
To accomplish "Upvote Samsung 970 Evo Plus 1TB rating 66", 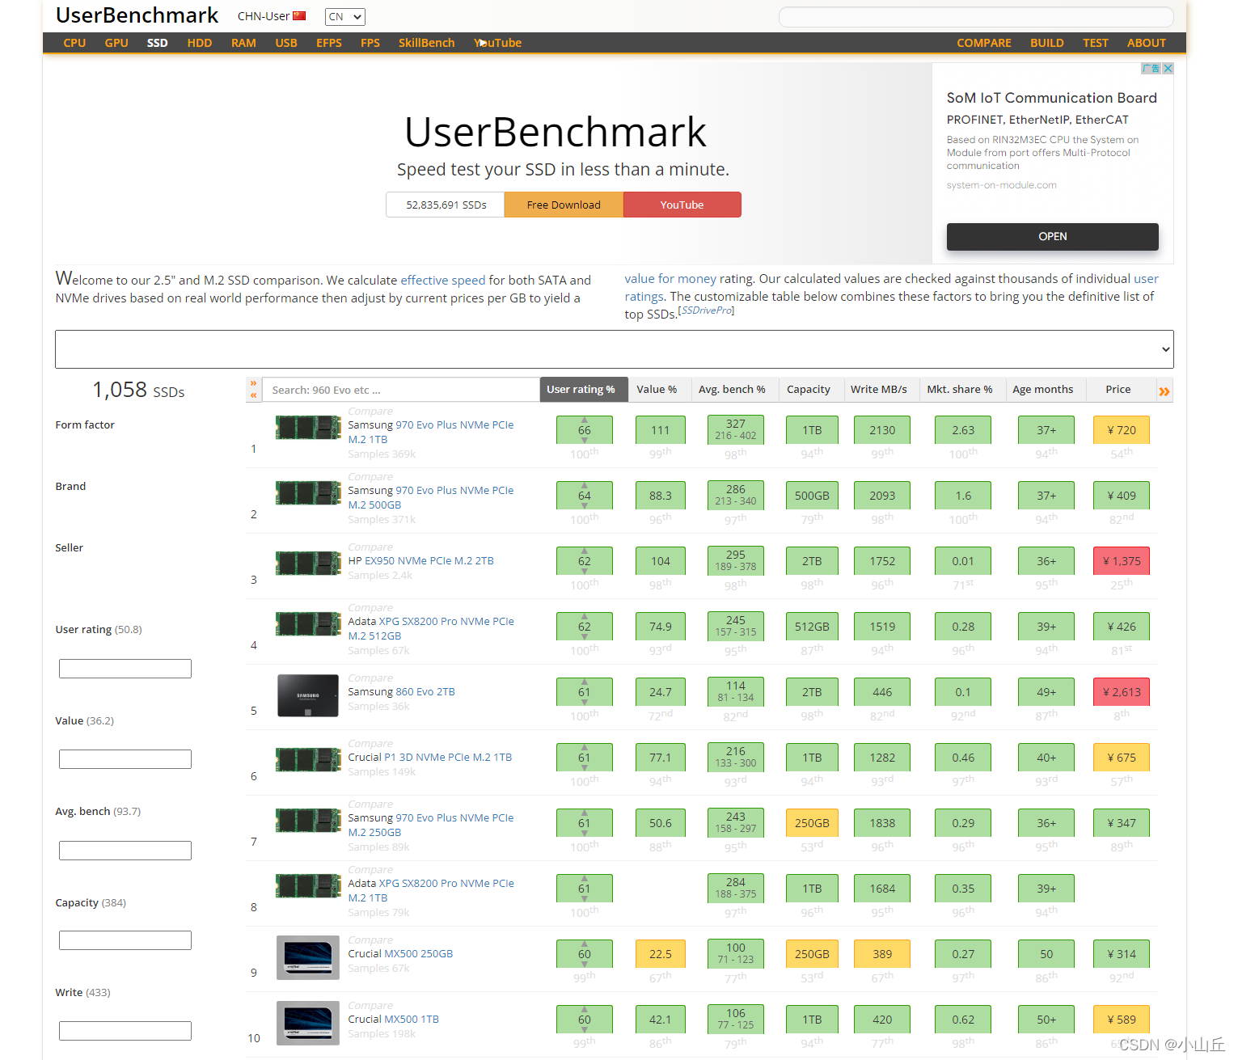I will tap(585, 420).
